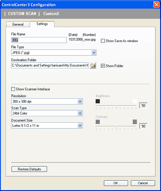The image size is (161, 191).
Task: Browse for destination folder icon
Action: (93, 65)
